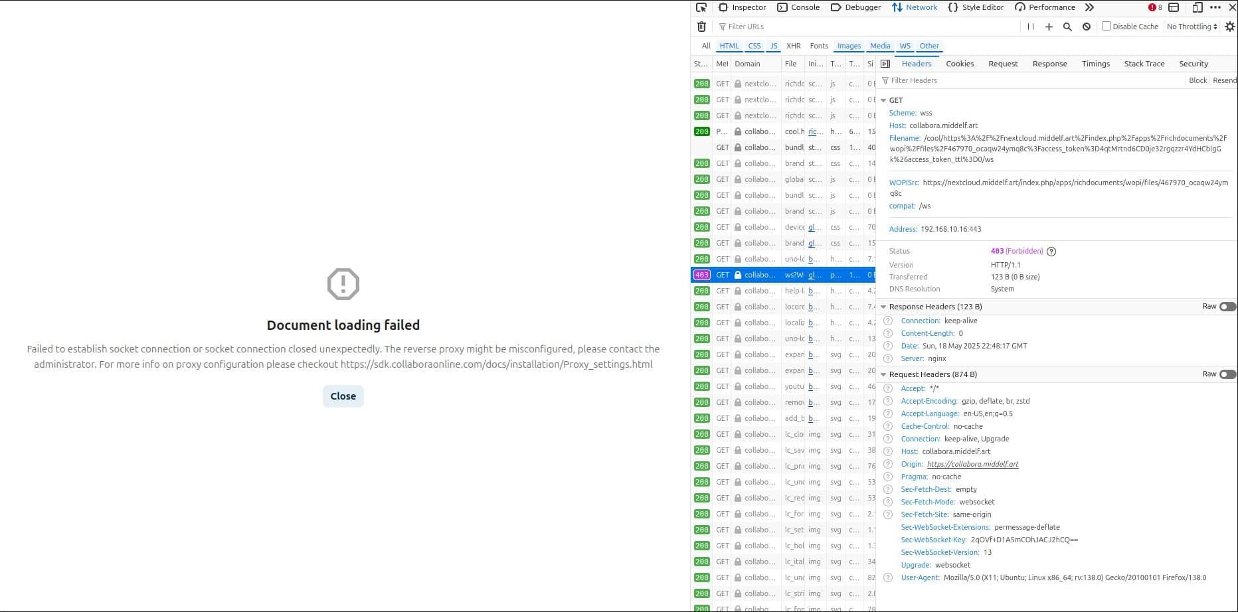The height and width of the screenshot is (612, 1238).
Task: Open network settings gear icon
Action: [1230, 27]
